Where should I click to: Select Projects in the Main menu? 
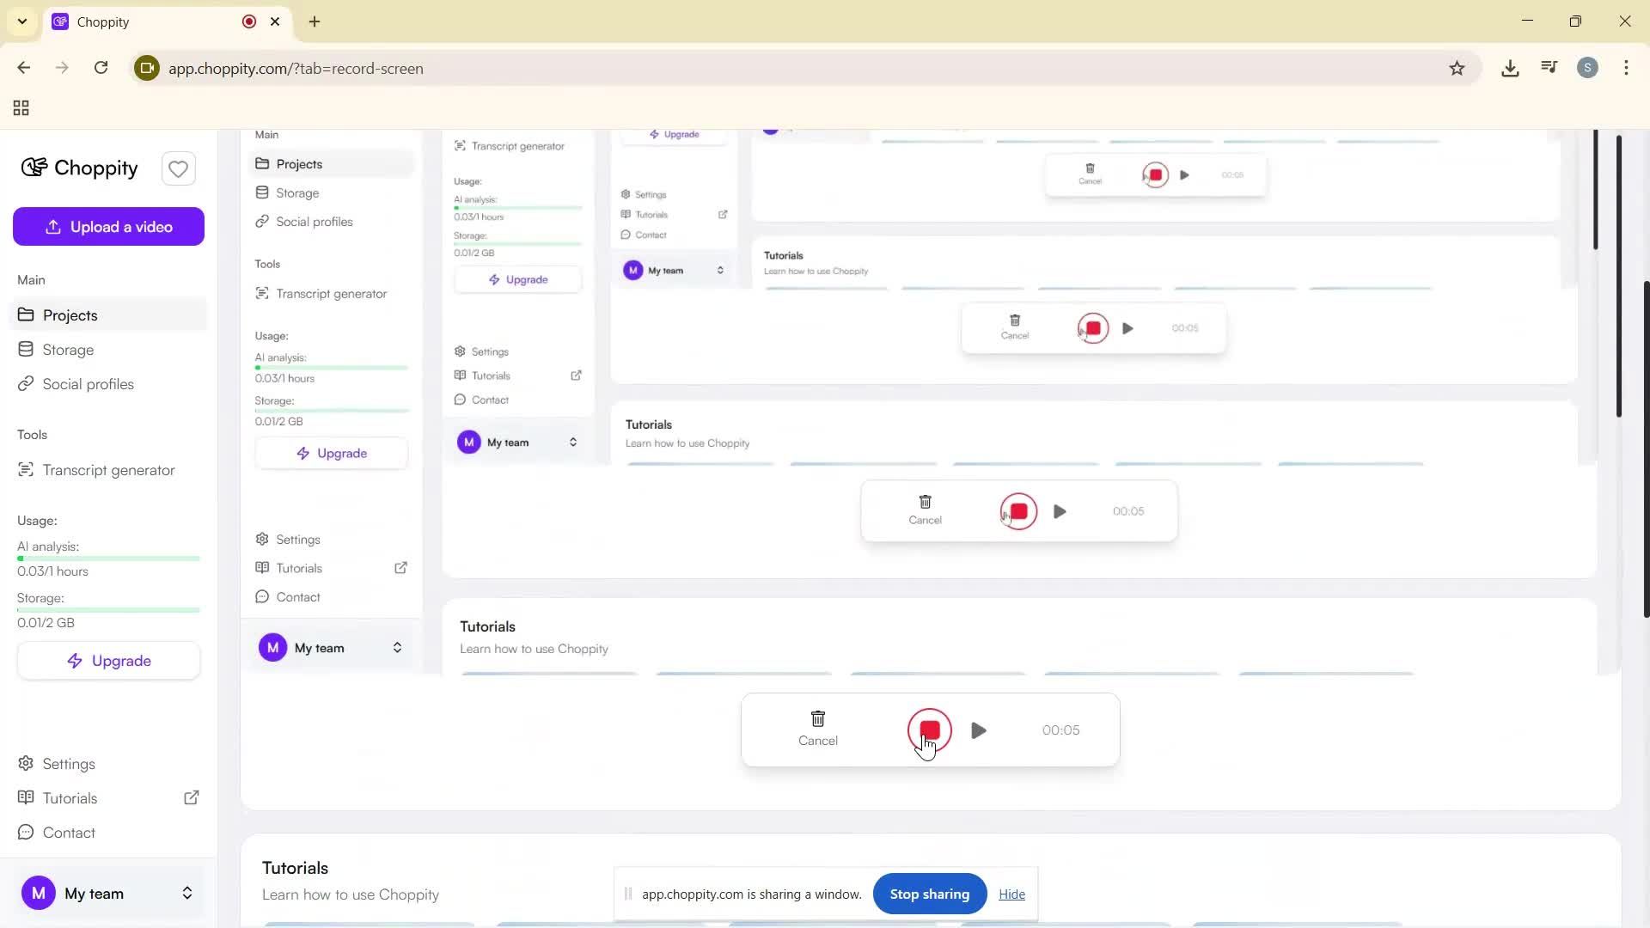pos(70,315)
